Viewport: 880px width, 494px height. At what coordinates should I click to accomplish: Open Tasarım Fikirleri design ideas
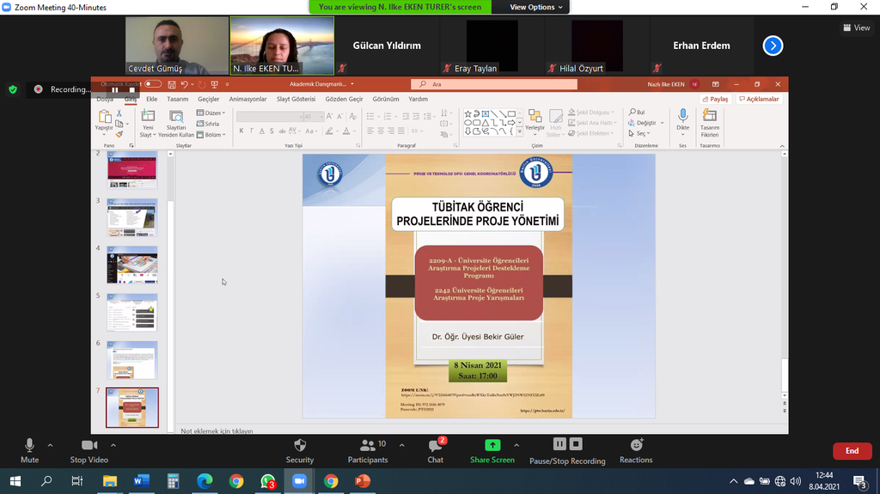pos(709,123)
